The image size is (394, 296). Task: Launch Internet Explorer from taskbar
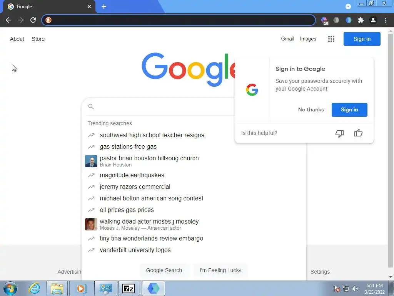point(34,288)
